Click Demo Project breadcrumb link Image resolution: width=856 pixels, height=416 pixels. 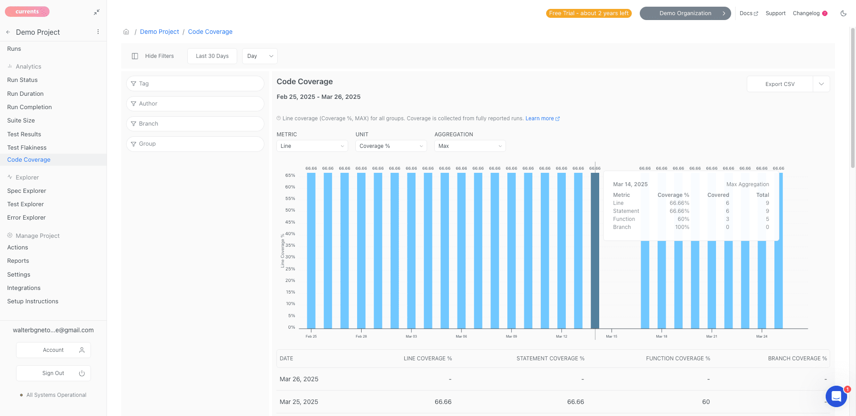tap(159, 32)
